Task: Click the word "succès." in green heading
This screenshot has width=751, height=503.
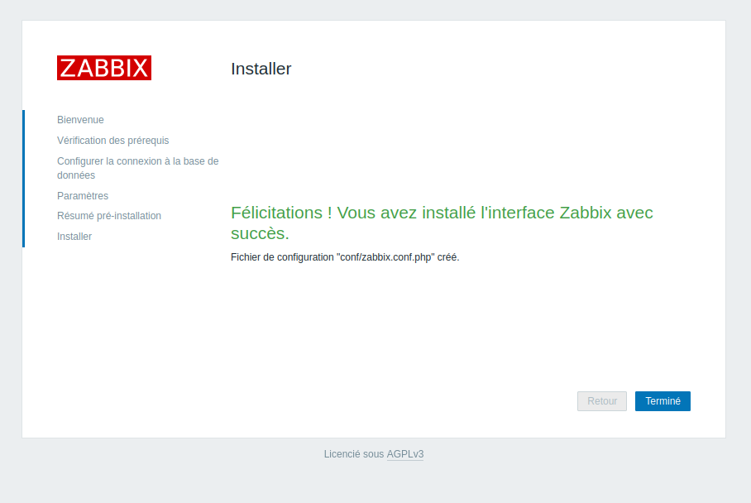Action: pos(260,232)
